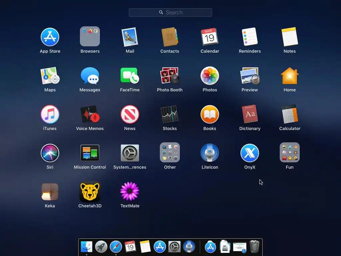Launch the Stocks app
Screen dimensions: 341x256
(x=170, y=114)
